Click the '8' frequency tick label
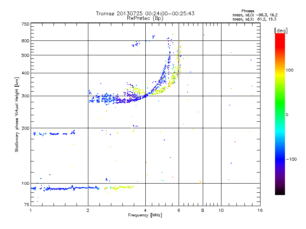This screenshot has width=306, height=229. click(x=203, y=210)
